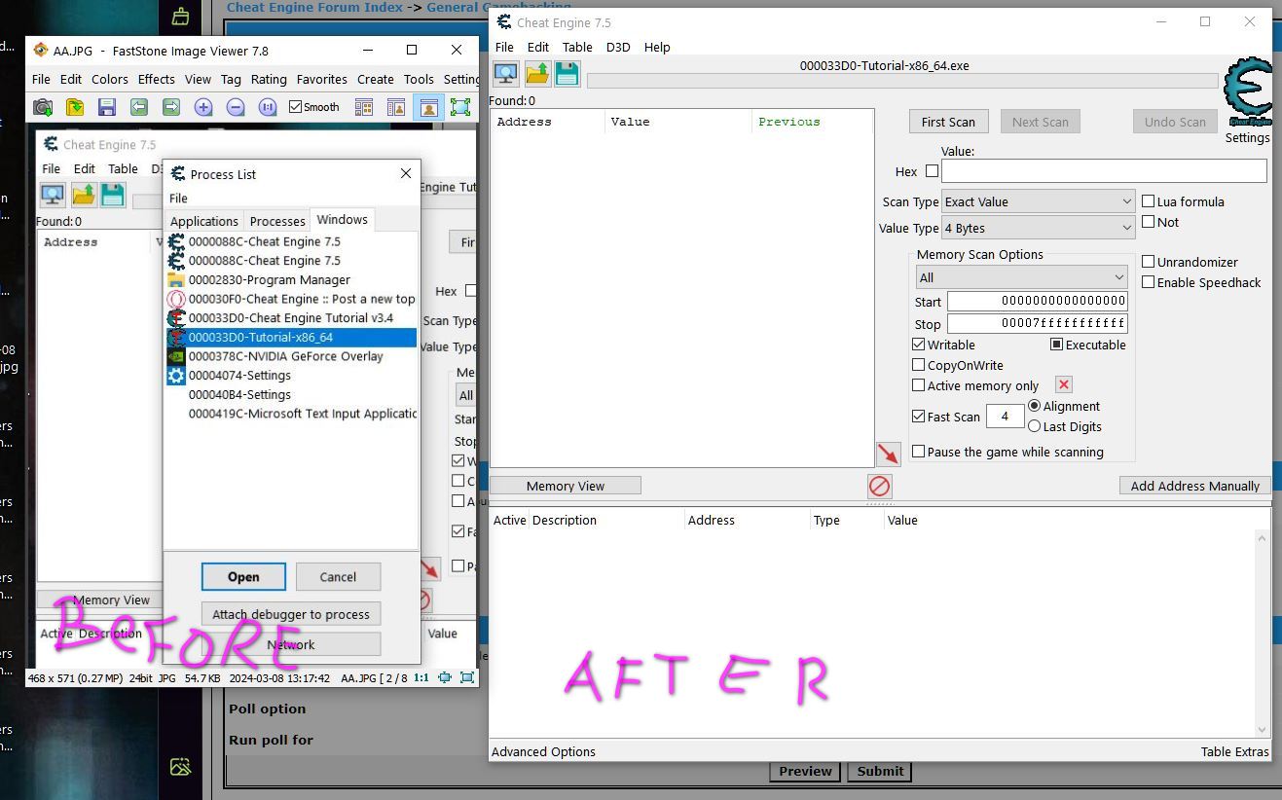
Task: Enable the Hex checkbox
Action: pos(932,170)
